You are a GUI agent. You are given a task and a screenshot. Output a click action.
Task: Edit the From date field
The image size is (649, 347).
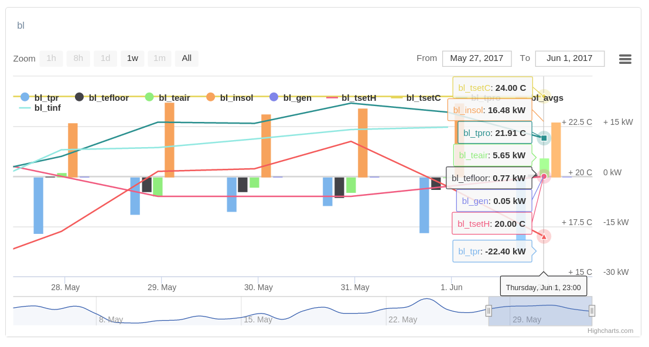click(x=476, y=58)
